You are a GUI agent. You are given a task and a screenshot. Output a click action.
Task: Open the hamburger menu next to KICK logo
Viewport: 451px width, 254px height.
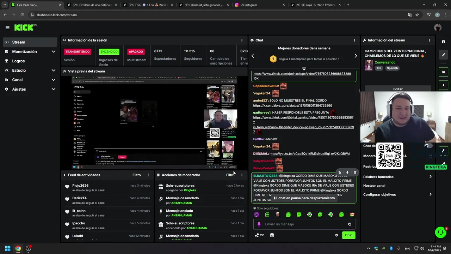[7, 28]
